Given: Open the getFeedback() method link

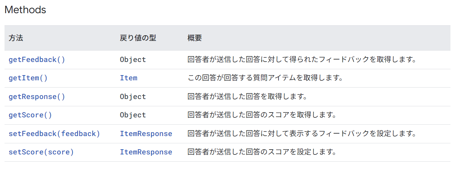Looking at the screenshot, I should pos(37,60).
